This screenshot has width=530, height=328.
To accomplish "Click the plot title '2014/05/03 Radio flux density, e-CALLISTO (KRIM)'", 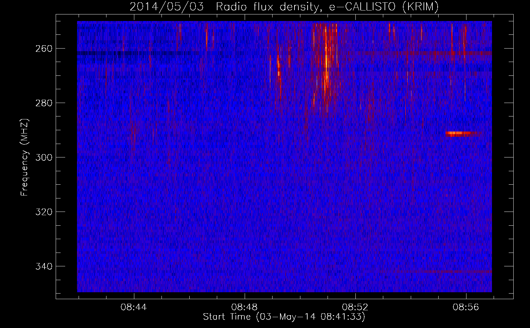I will pos(284,7).
